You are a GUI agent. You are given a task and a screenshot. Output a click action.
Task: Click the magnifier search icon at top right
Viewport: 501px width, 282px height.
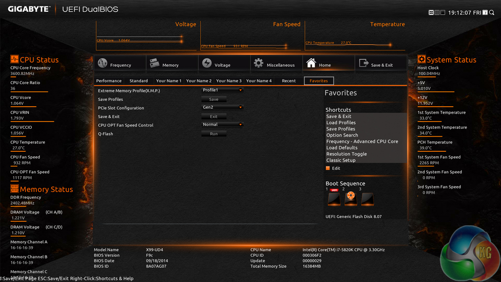coord(492,12)
